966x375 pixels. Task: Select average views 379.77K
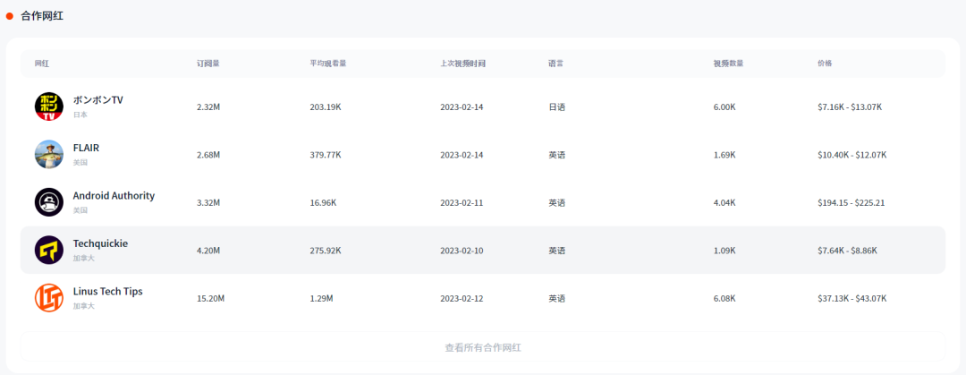point(326,155)
